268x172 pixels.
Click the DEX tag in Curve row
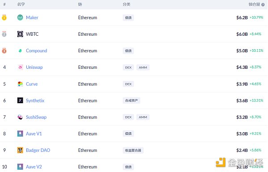coord(128,84)
